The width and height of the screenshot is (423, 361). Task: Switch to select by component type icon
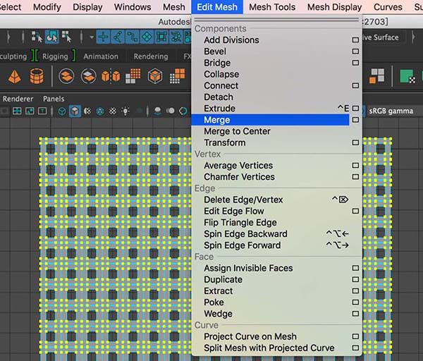(x=66, y=37)
